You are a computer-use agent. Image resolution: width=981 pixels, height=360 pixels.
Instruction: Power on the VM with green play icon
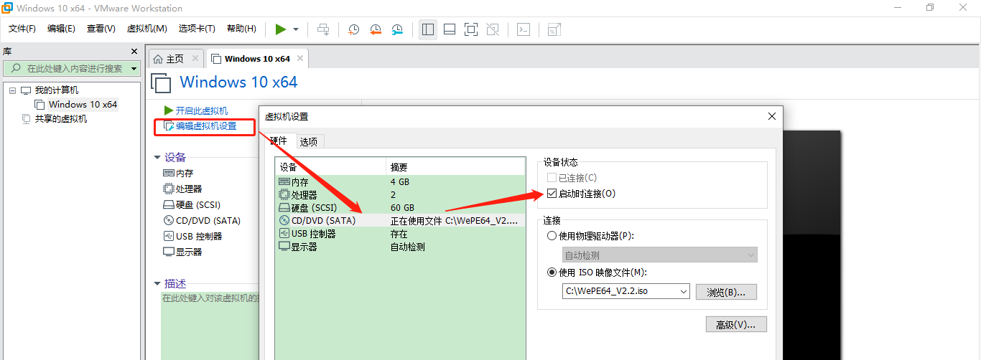pyautogui.click(x=280, y=29)
